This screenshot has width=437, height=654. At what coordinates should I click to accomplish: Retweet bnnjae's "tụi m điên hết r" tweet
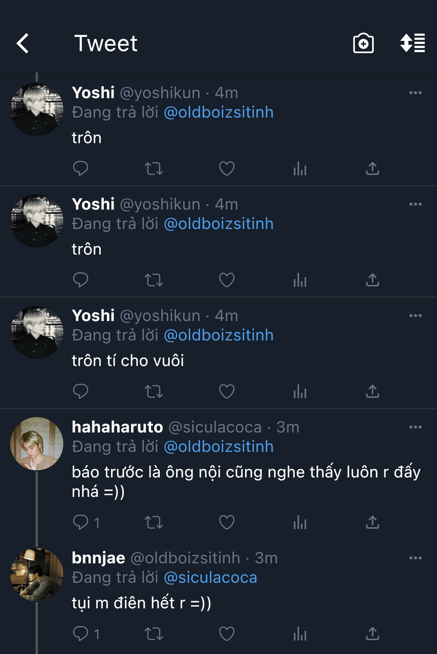pos(154,634)
